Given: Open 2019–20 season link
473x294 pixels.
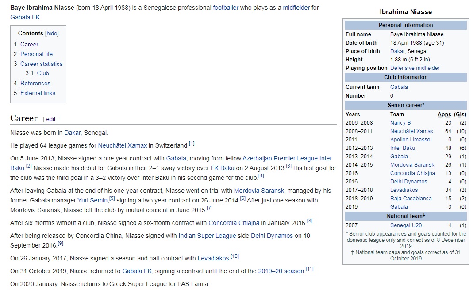Looking at the screenshot, I should point(281,271).
